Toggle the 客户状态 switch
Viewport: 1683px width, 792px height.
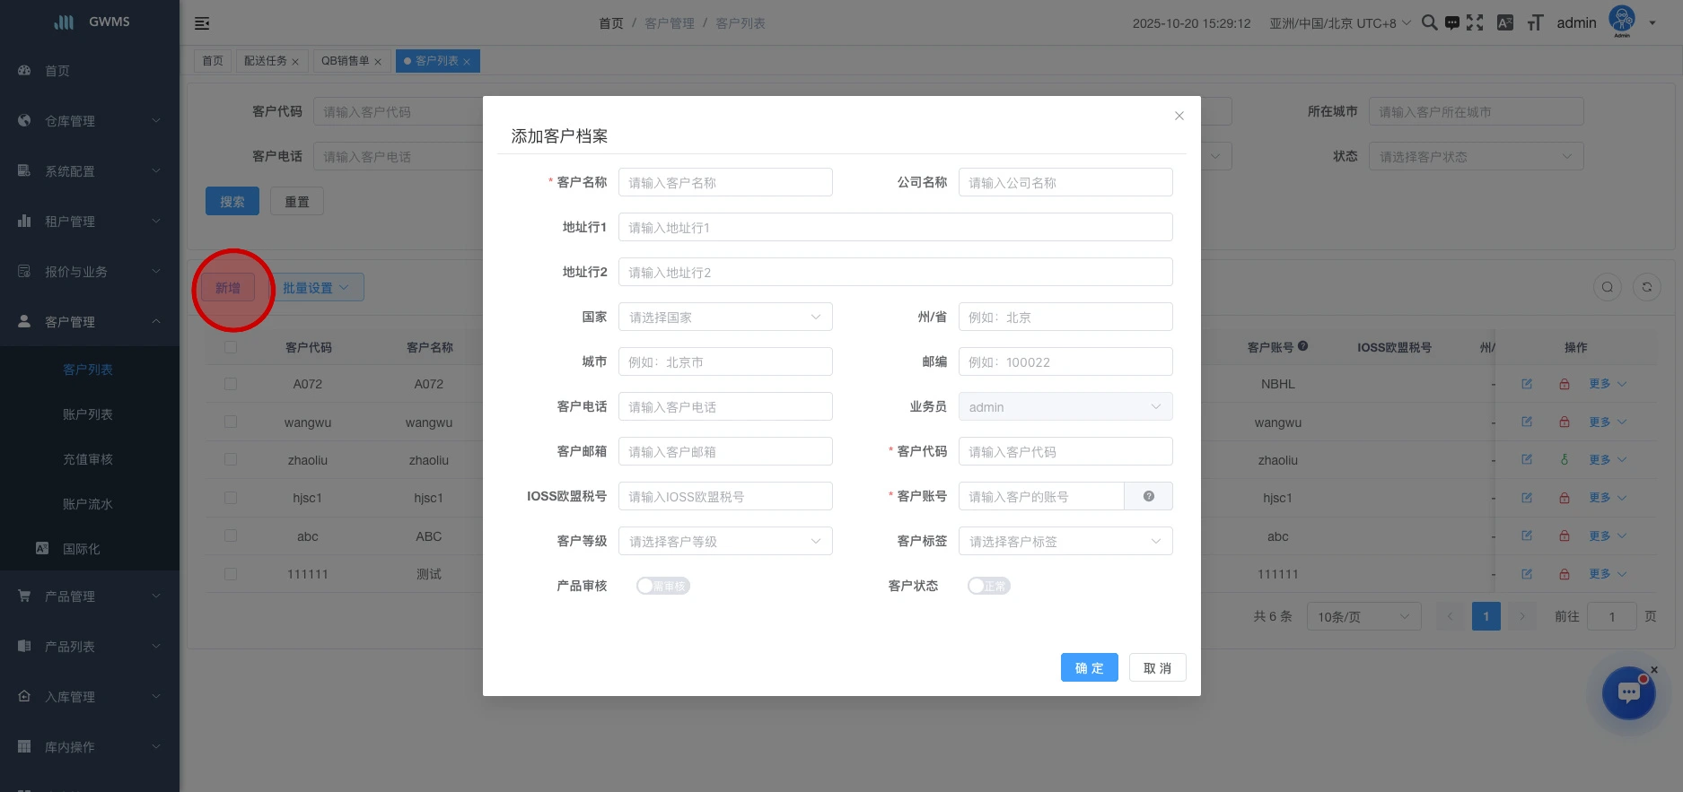pos(988,586)
